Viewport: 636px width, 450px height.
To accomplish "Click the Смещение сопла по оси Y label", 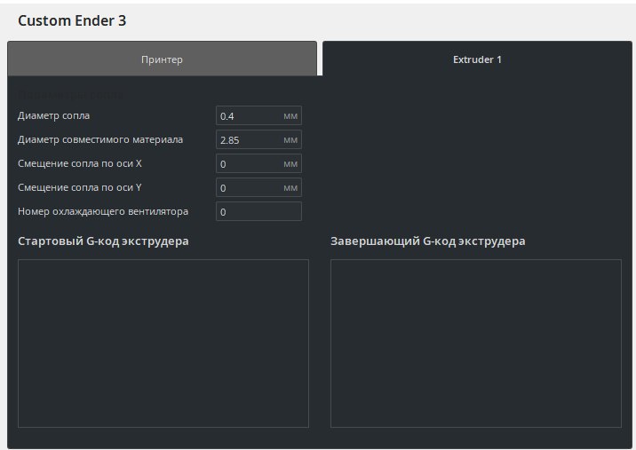I will click(80, 187).
